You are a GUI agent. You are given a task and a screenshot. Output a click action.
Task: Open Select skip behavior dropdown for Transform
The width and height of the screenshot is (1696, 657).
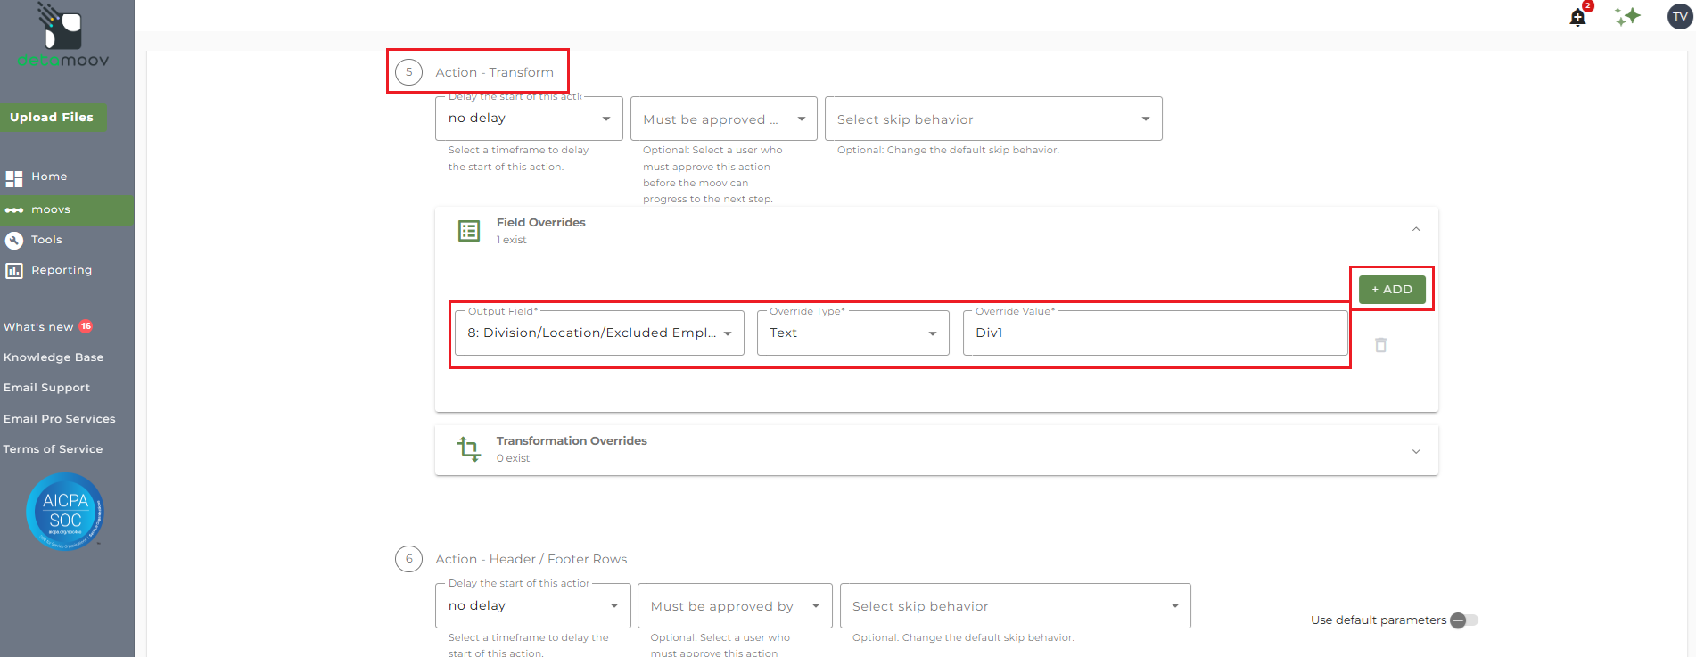992,119
